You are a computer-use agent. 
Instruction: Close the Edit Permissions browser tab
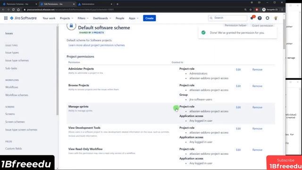(x=74, y=4)
